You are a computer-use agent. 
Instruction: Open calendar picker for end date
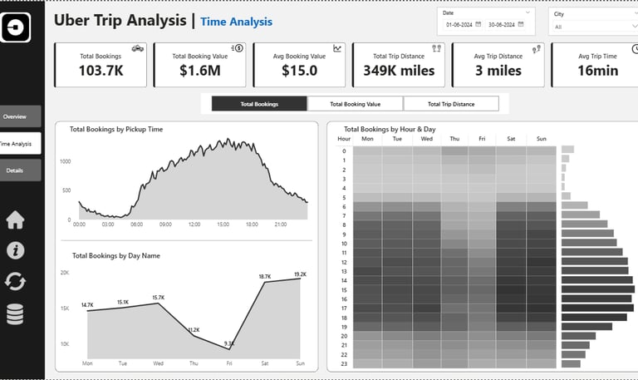click(x=521, y=24)
